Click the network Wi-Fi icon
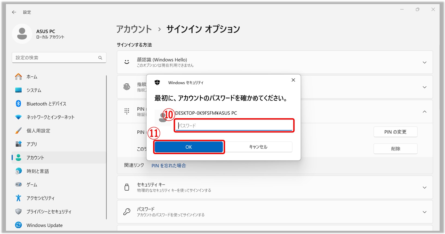The image size is (445, 234). [x=18, y=117]
